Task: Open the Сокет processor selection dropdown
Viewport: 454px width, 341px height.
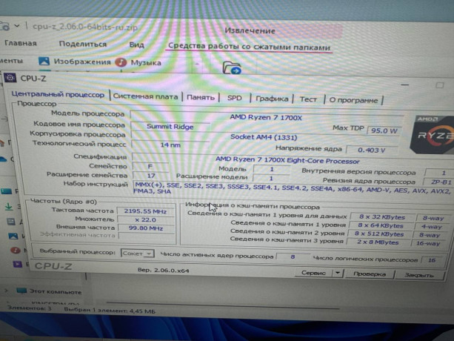Action: [137, 254]
